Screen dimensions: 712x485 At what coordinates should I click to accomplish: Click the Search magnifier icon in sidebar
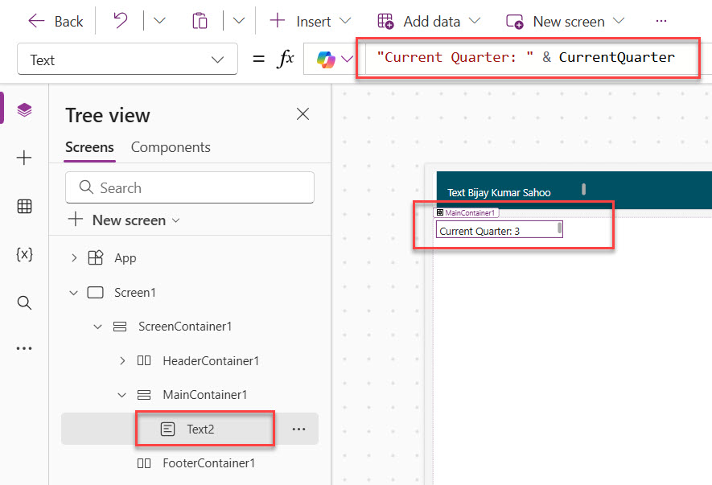pos(24,302)
